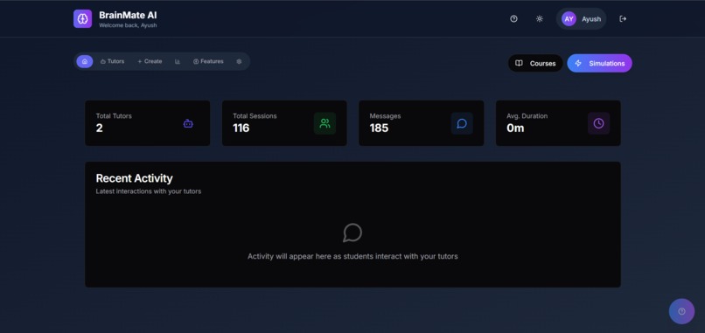
Task: Click the BrainMate AI brain logo
Action: (x=83, y=19)
